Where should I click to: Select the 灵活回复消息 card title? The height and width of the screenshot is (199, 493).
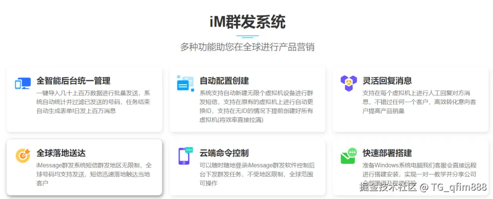(x=387, y=81)
